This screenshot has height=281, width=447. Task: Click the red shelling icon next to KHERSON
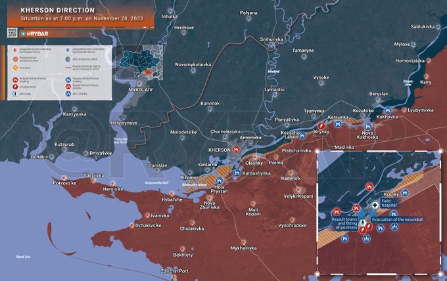[236, 149]
